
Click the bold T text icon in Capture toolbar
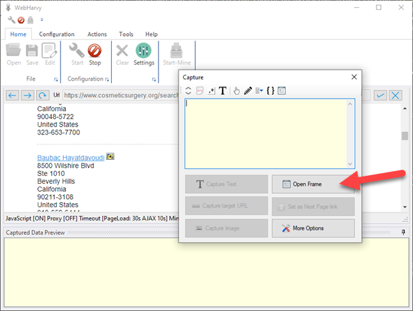pyautogui.click(x=222, y=91)
